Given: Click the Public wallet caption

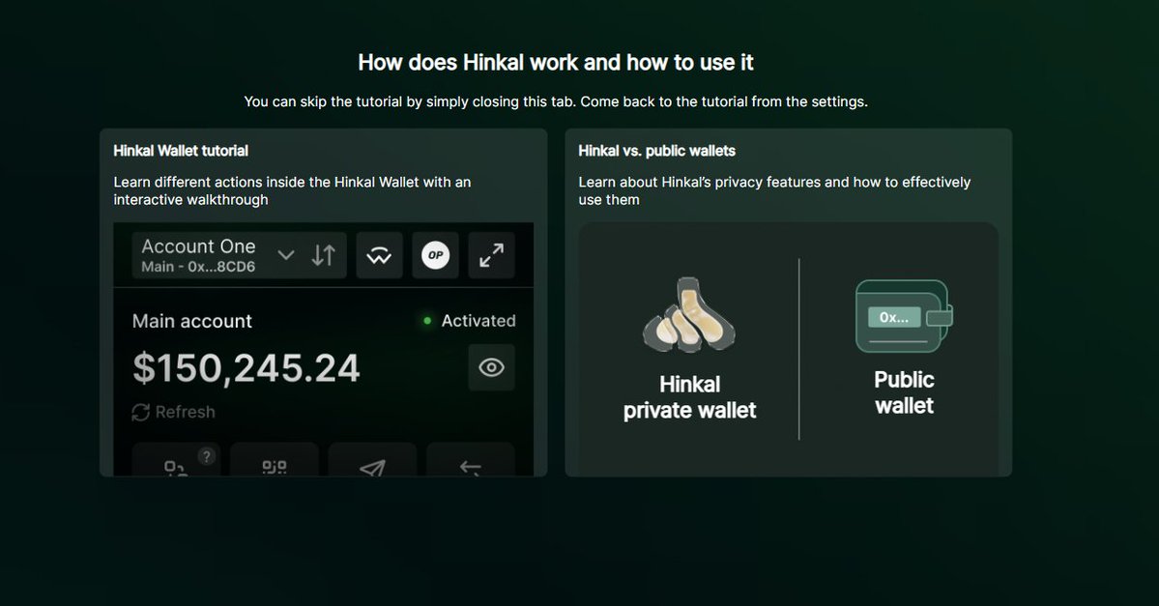Looking at the screenshot, I should pos(904,392).
